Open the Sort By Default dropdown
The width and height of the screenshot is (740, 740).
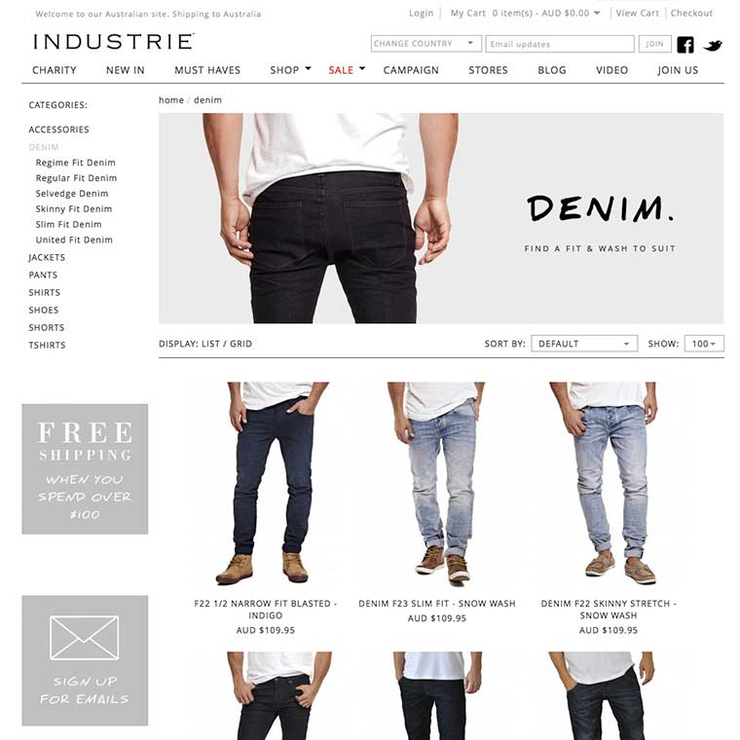point(584,344)
